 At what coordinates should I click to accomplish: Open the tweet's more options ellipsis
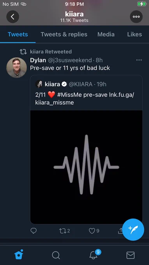139,60
